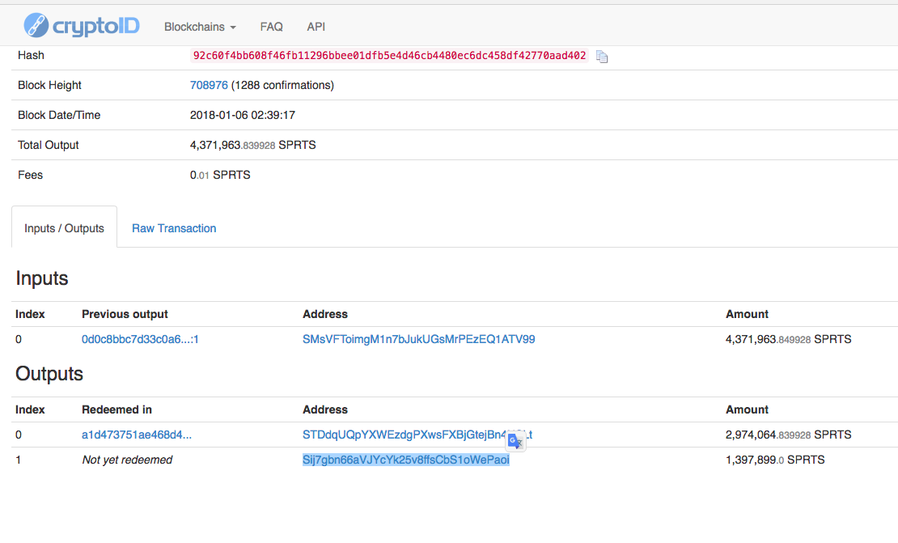Click the 'Block Date/Time' label
The image size is (898, 543).
coord(59,115)
